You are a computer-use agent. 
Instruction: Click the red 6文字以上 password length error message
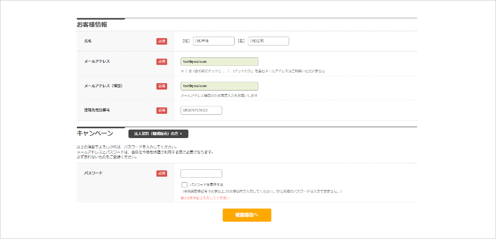point(205,198)
